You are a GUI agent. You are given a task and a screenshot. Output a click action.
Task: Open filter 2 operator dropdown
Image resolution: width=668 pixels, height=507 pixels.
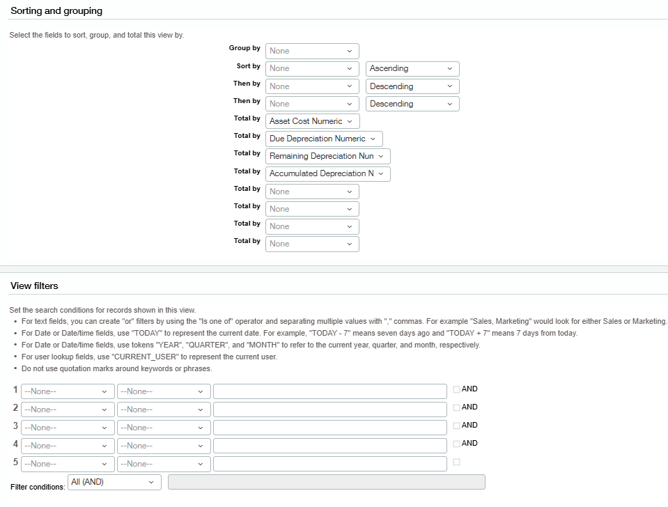click(164, 410)
